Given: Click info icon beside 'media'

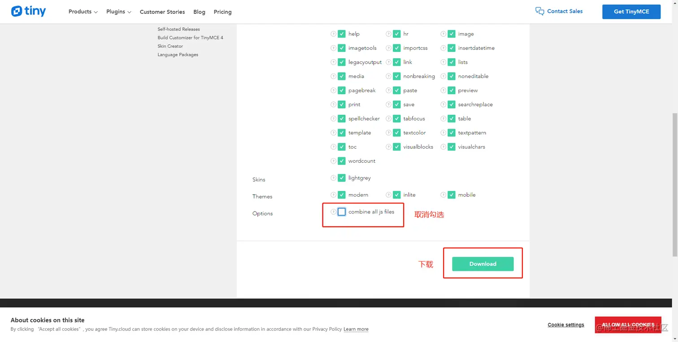Looking at the screenshot, I should tap(333, 76).
